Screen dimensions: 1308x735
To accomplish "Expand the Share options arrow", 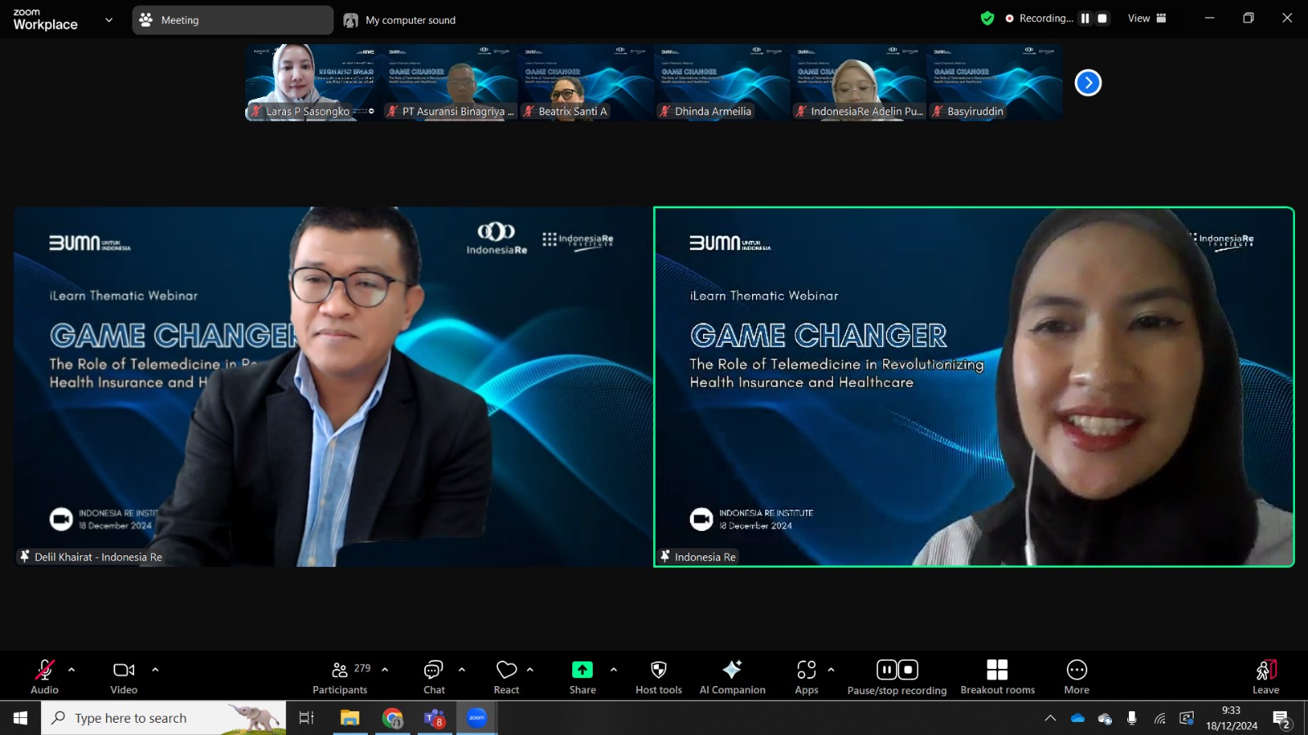I will click(613, 670).
